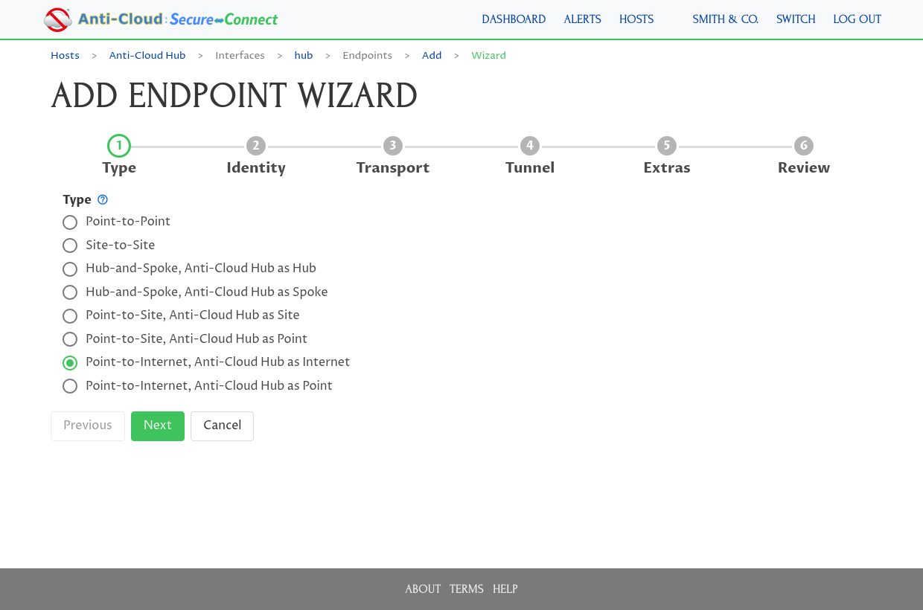923x610 pixels.
Task: Open the Alerts nav item
Action: tap(583, 19)
